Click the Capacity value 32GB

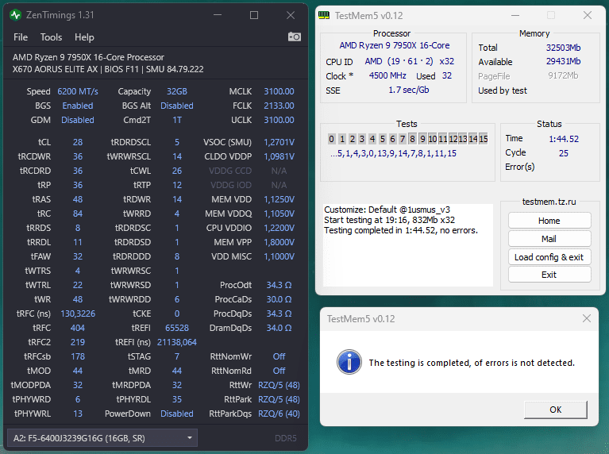coord(177,91)
